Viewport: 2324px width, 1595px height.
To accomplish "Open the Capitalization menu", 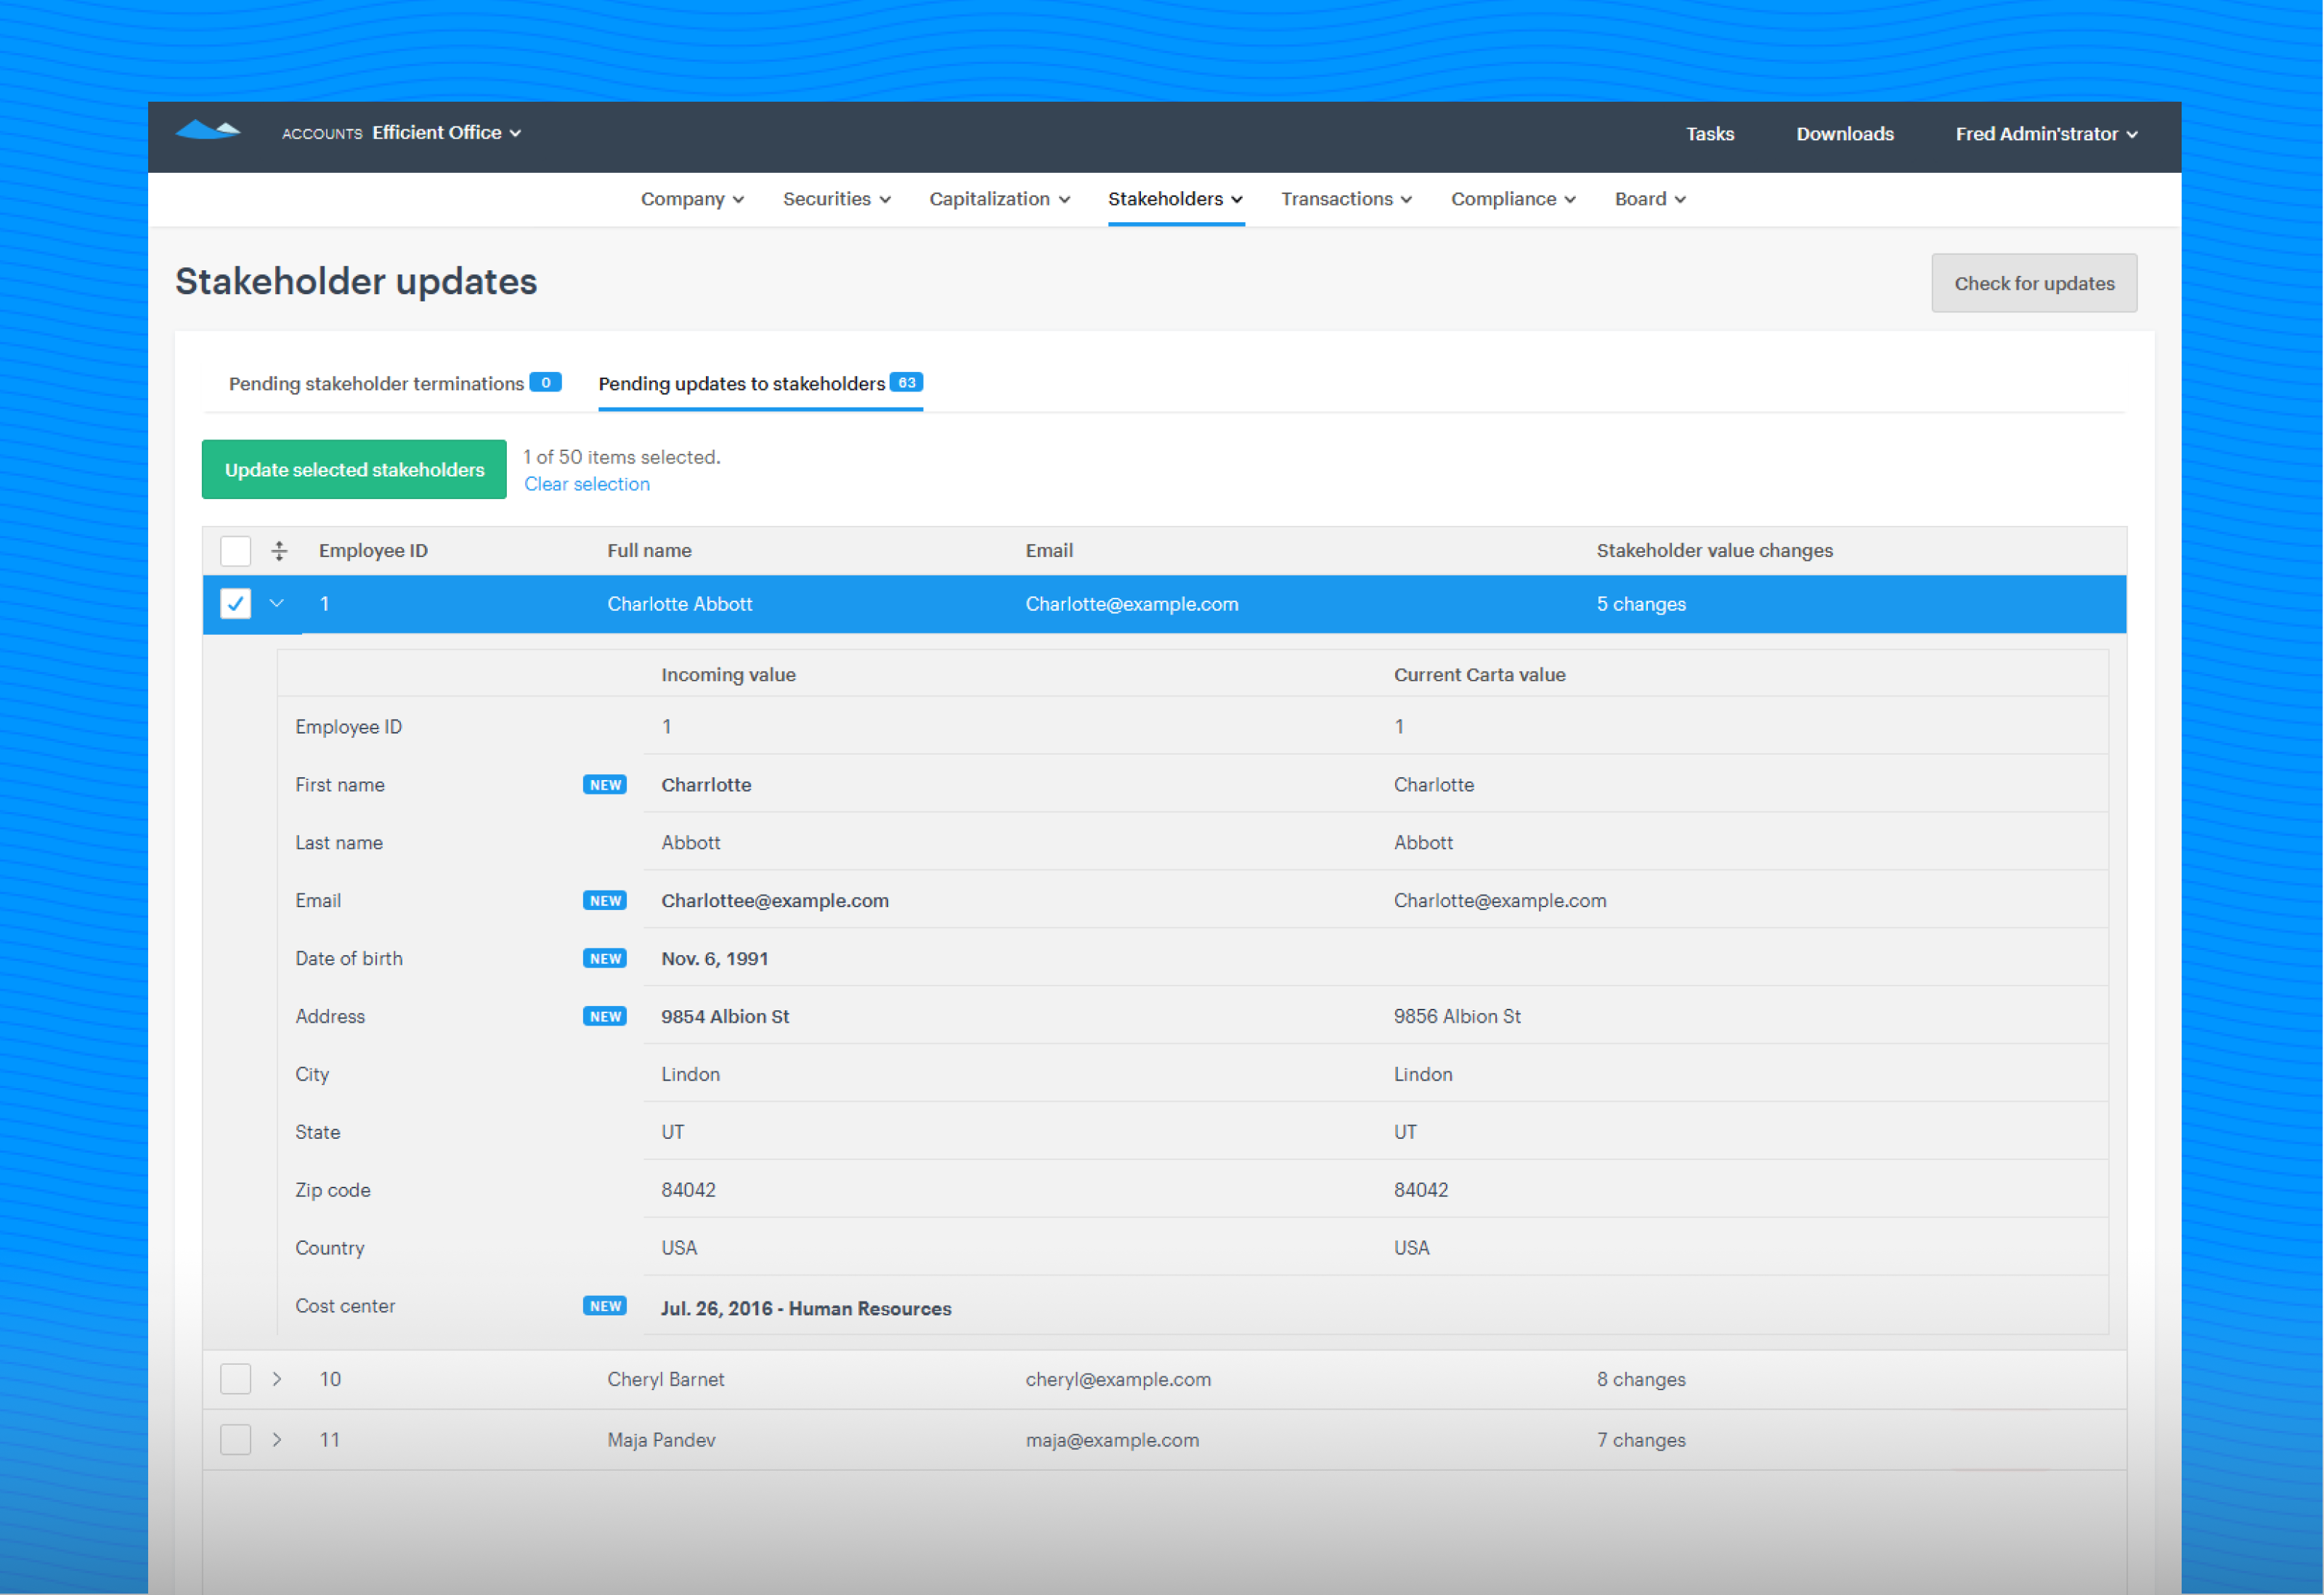I will 1000,199.
